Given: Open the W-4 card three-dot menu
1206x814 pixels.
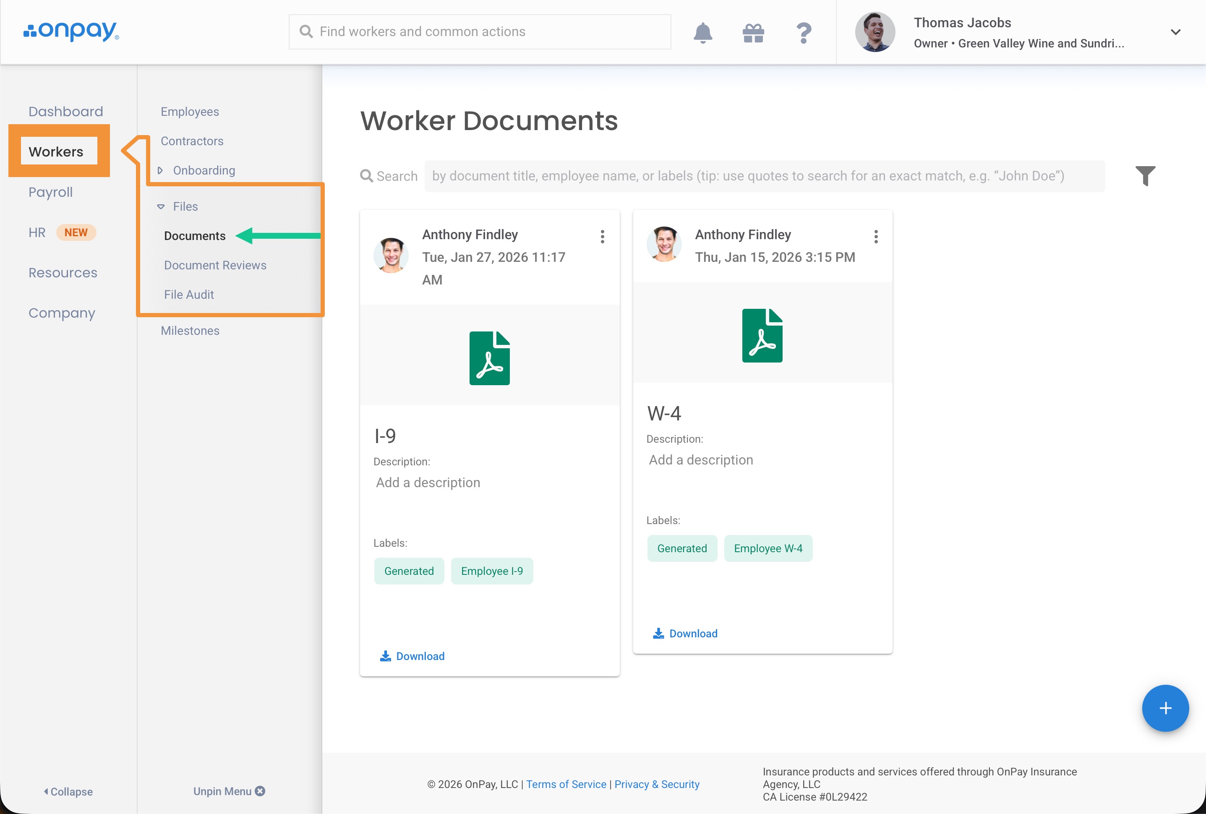Looking at the screenshot, I should [x=875, y=237].
